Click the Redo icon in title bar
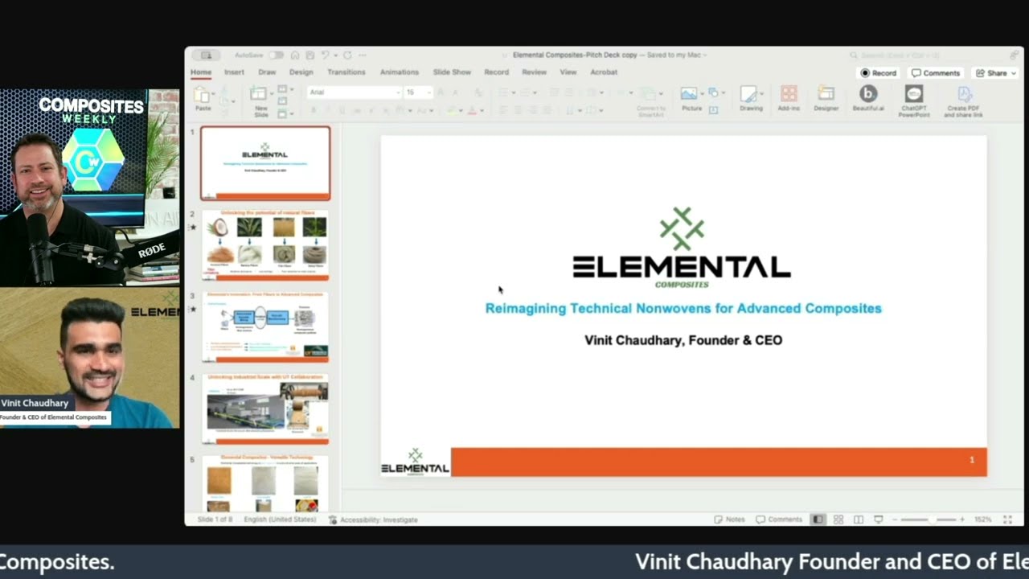The height and width of the screenshot is (579, 1029). point(347,55)
